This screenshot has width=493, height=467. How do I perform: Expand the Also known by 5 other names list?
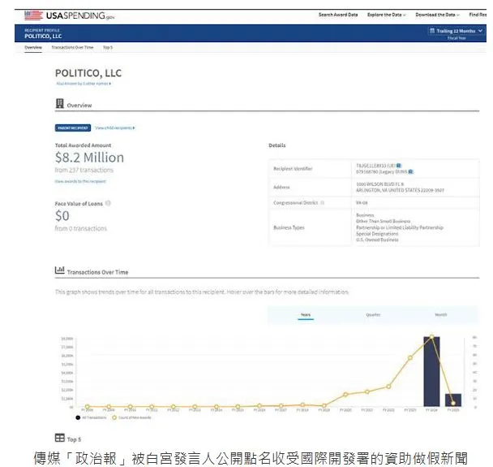(84, 84)
